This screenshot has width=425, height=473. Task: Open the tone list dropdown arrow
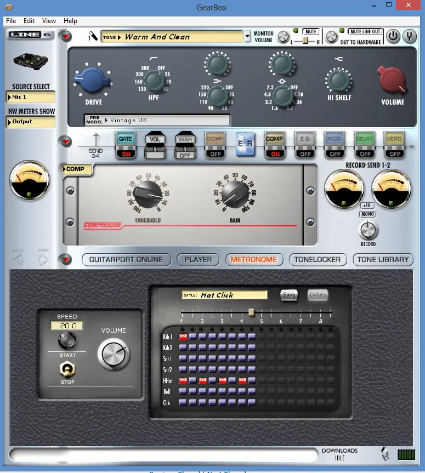(247, 37)
